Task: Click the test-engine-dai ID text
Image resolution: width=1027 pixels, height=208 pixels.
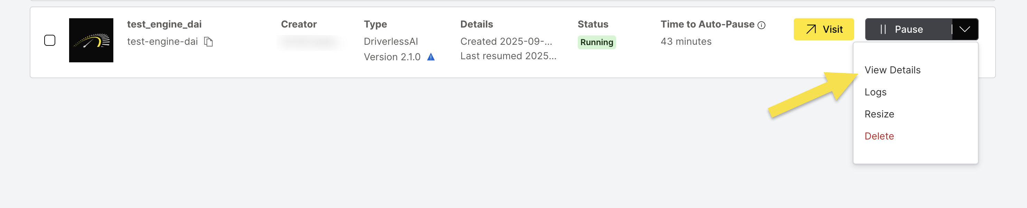Action: [162, 42]
